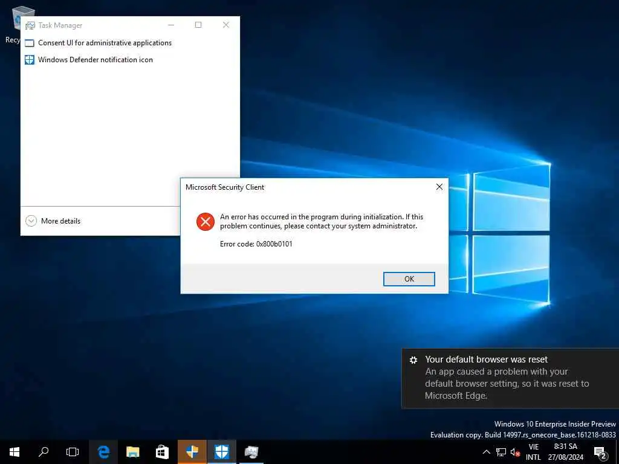Open taskbar Search magnifier
Image resolution: width=619 pixels, height=464 pixels.
[44, 452]
